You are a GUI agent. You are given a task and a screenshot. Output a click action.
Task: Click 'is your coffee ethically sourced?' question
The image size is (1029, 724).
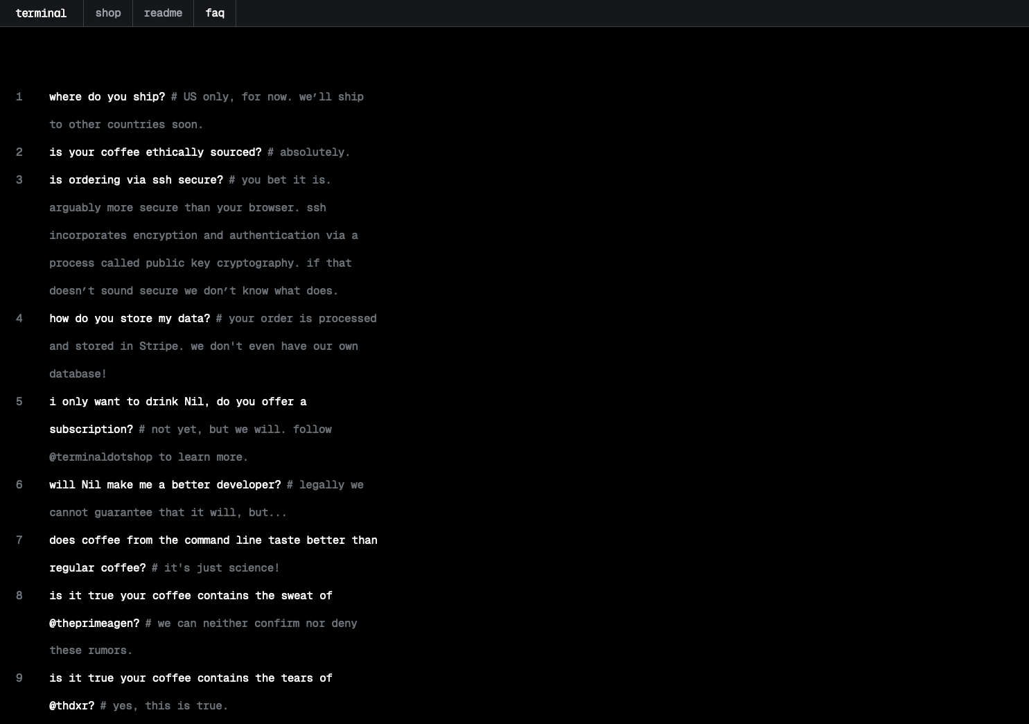coord(155,152)
